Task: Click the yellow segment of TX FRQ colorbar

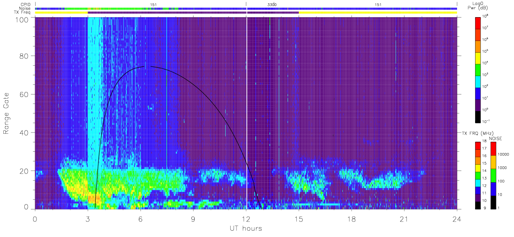Action: pyautogui.click(x=478, y=168)
